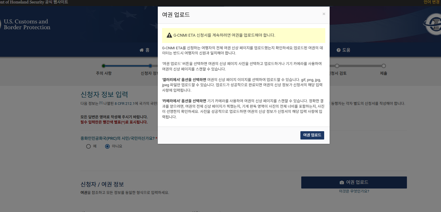Click the 주의 사항 progress step marker

104,66
